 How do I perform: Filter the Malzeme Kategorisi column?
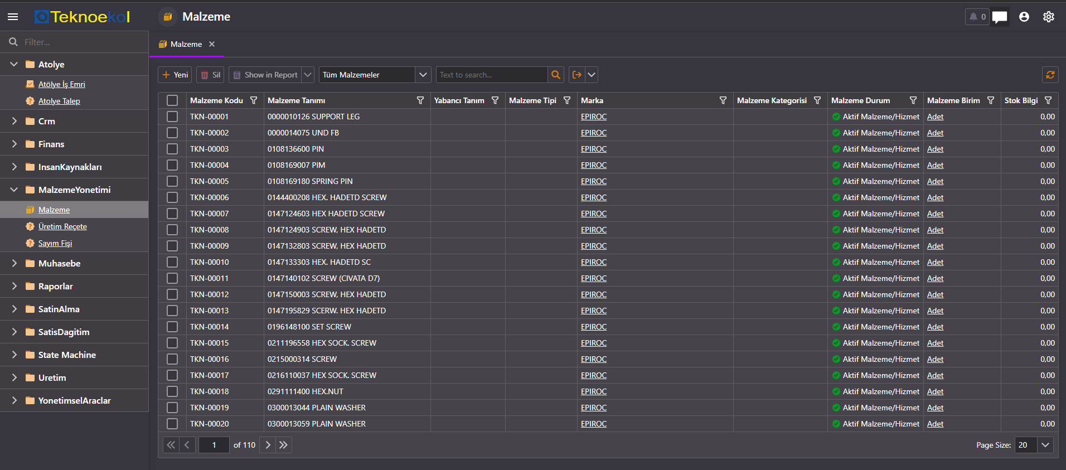click(817, 100)
